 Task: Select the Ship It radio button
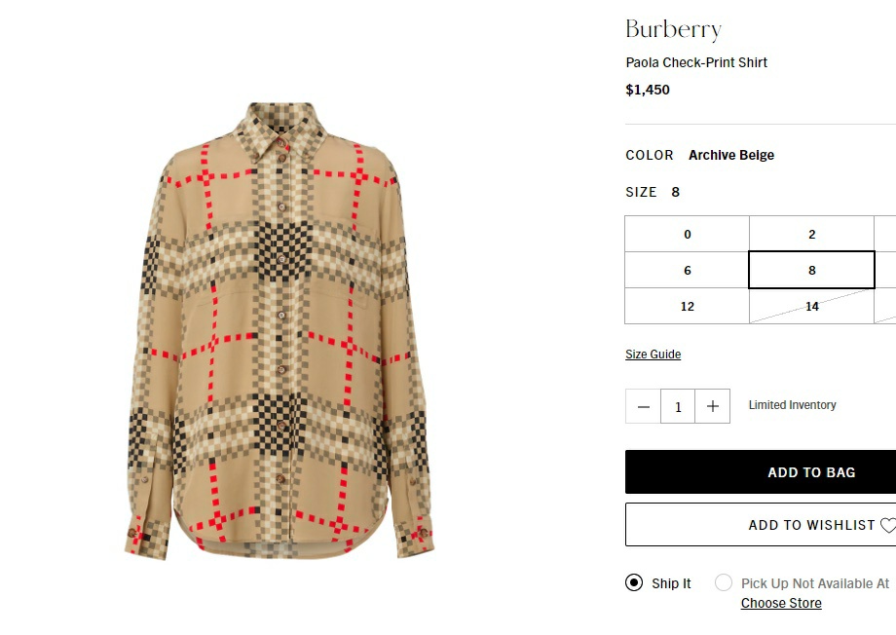[634, 582]
